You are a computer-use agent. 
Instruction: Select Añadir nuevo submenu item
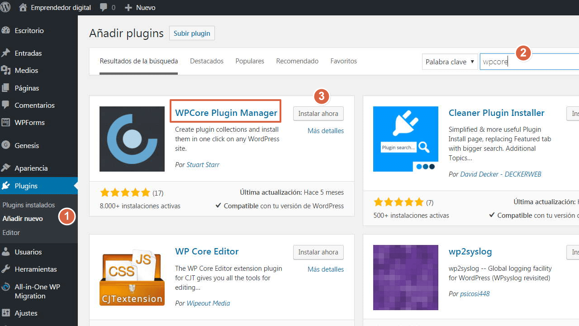point(23,219)
